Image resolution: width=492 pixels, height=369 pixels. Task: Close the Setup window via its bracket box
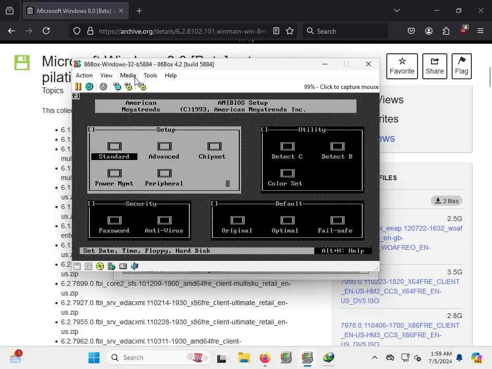[91, 130]
